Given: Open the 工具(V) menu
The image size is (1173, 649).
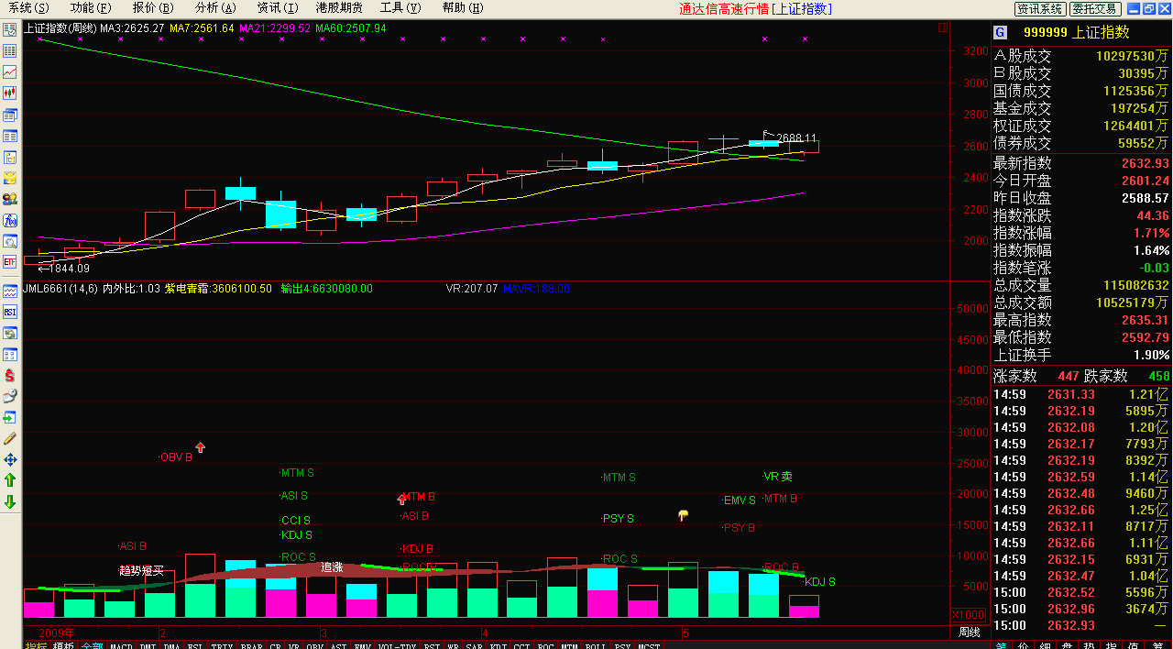Looking at the screenshot, I should 401,8.
